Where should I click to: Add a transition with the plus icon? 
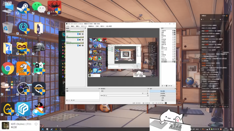[143, 93]
